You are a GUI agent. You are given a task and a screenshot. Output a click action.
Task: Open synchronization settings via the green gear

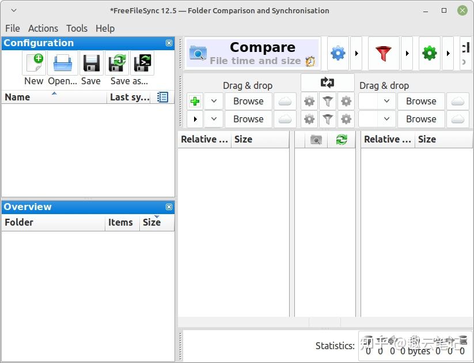[430, 54]
